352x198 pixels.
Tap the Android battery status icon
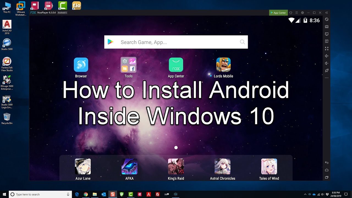(305, 20)
